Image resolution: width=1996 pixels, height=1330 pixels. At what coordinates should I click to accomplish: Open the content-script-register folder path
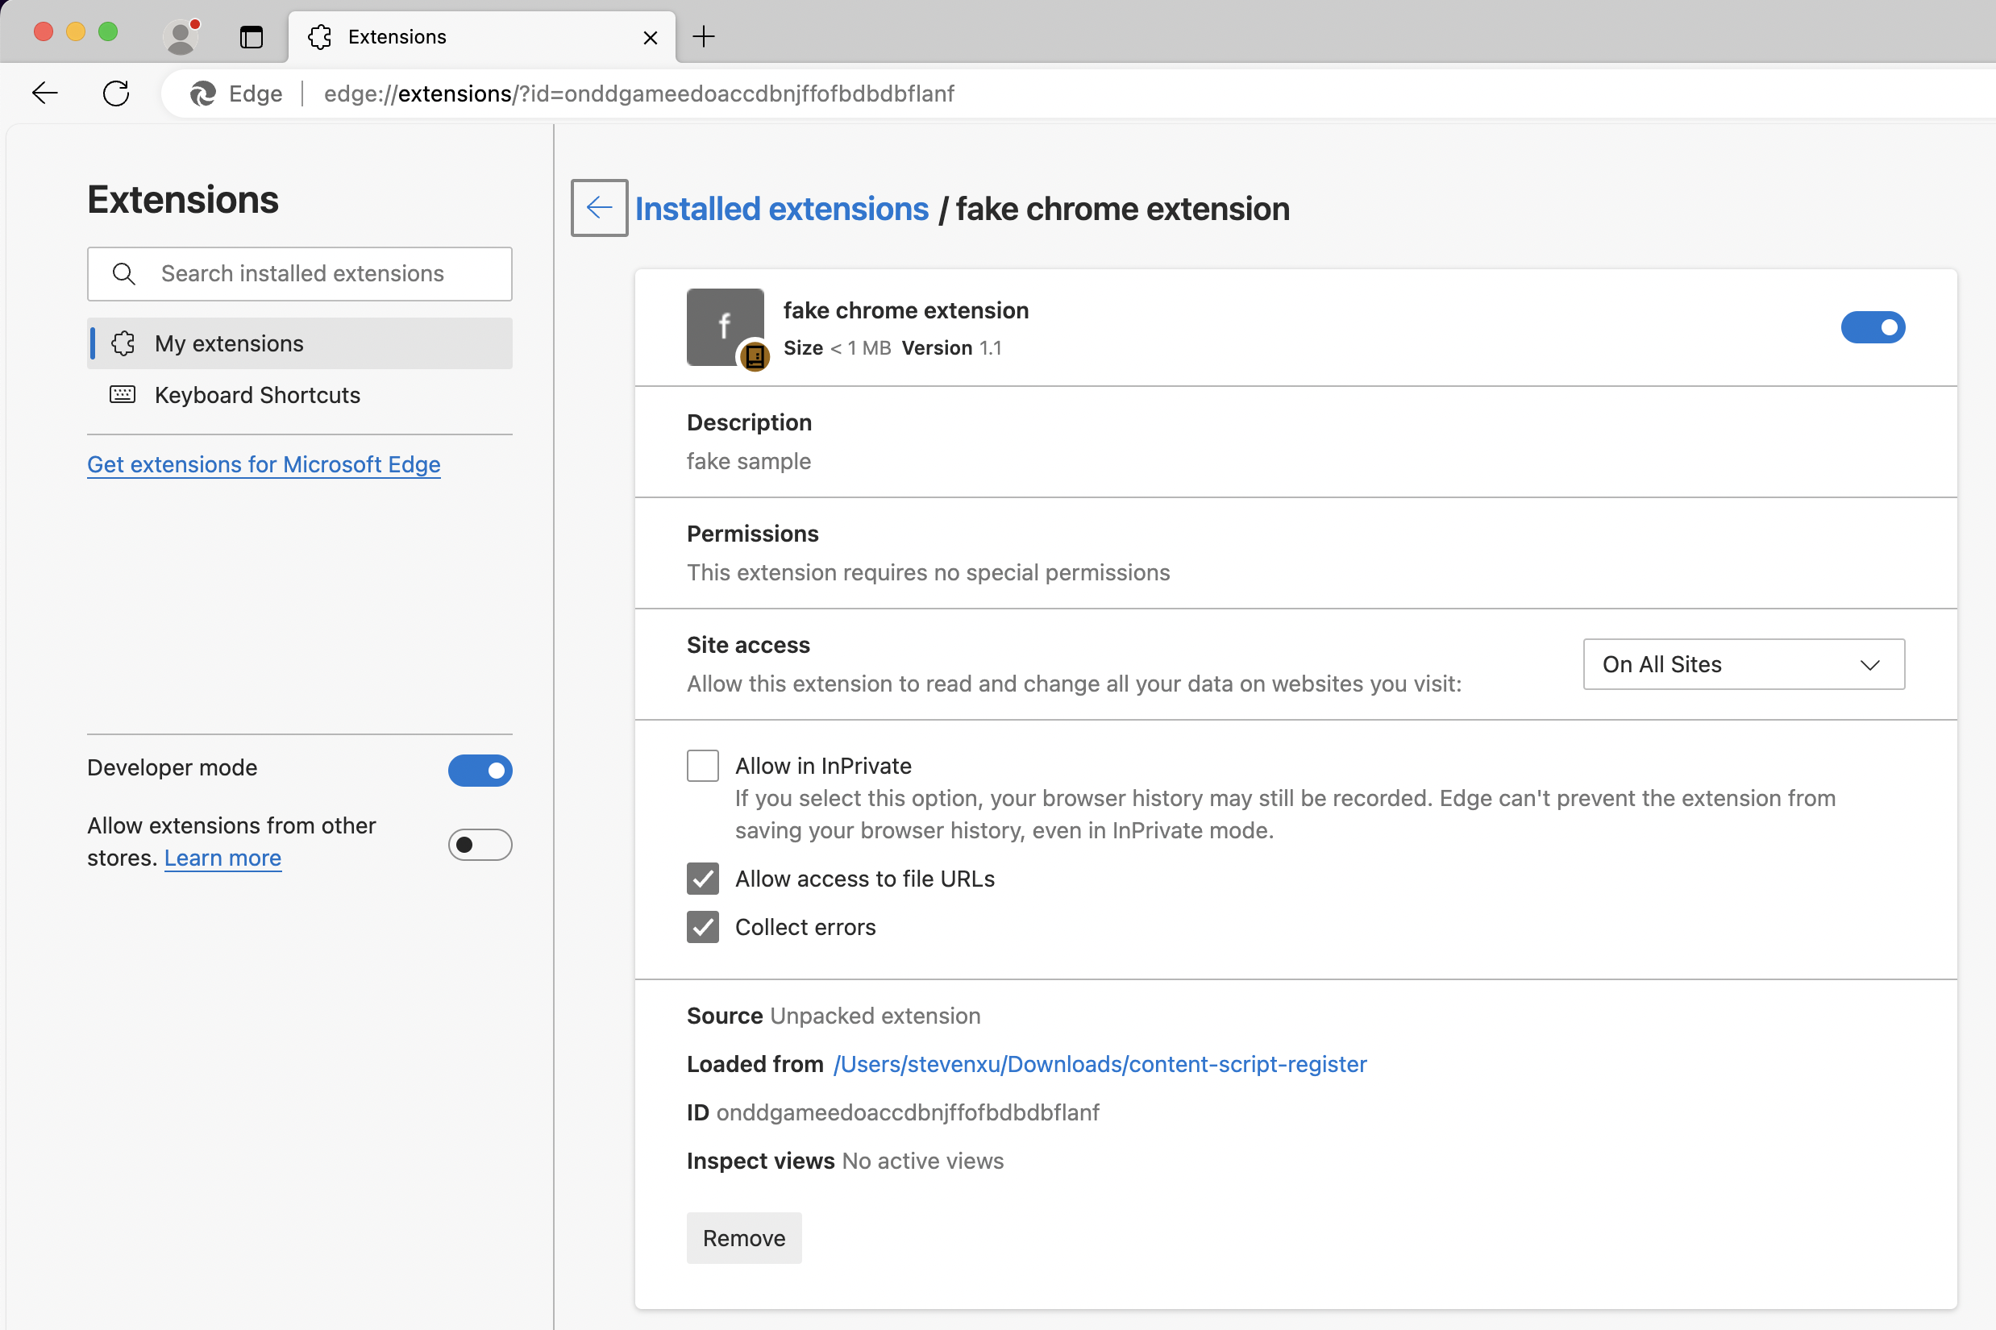1100,1064
